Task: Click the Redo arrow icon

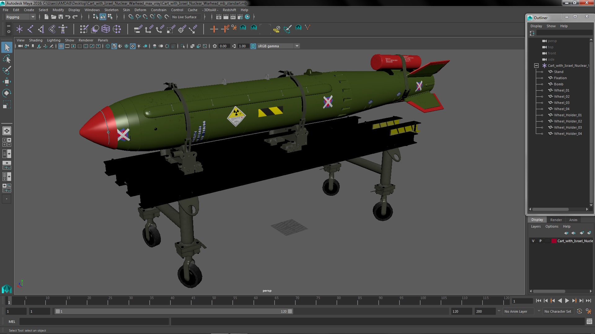Action: point(75,17)
